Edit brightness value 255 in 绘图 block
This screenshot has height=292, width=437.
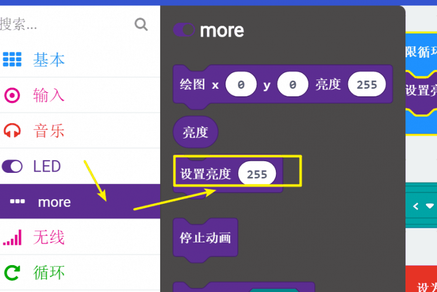pos(367,85)
